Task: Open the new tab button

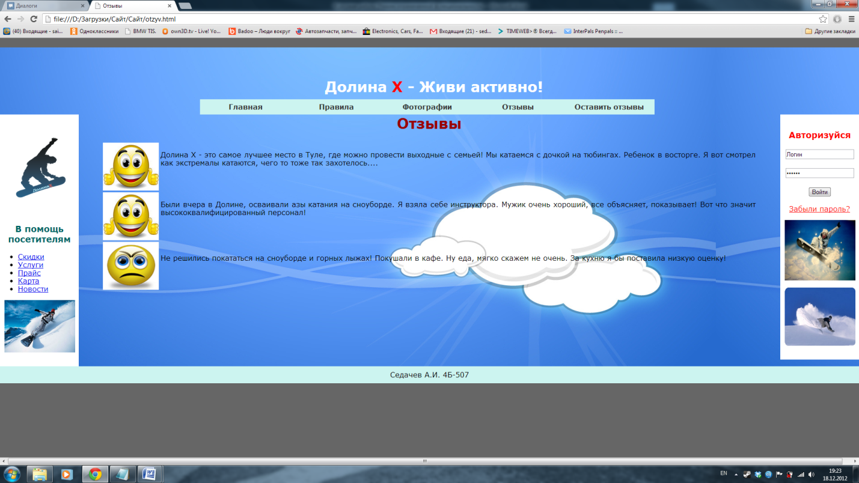Action: pos(185,5)
